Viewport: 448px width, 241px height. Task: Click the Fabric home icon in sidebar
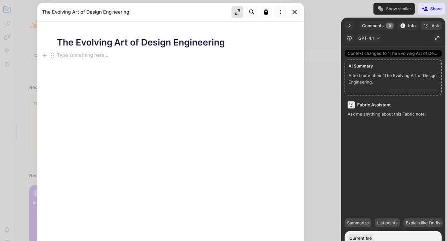[7, 10]
